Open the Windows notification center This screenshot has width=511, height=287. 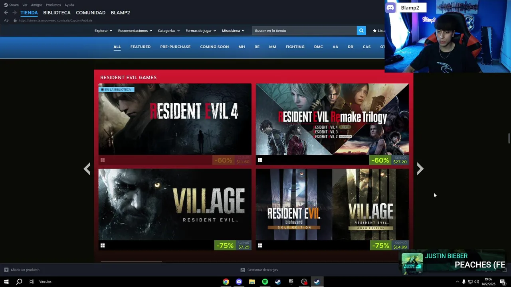pos(503,282)
